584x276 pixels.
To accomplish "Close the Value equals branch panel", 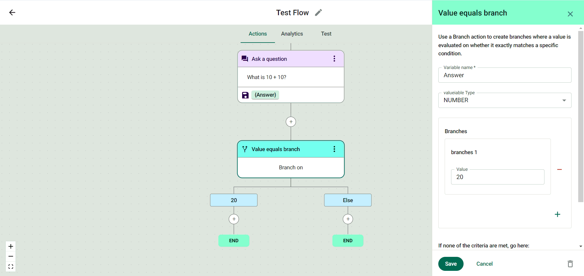I will pyautogui.click(x=570, y=14).
